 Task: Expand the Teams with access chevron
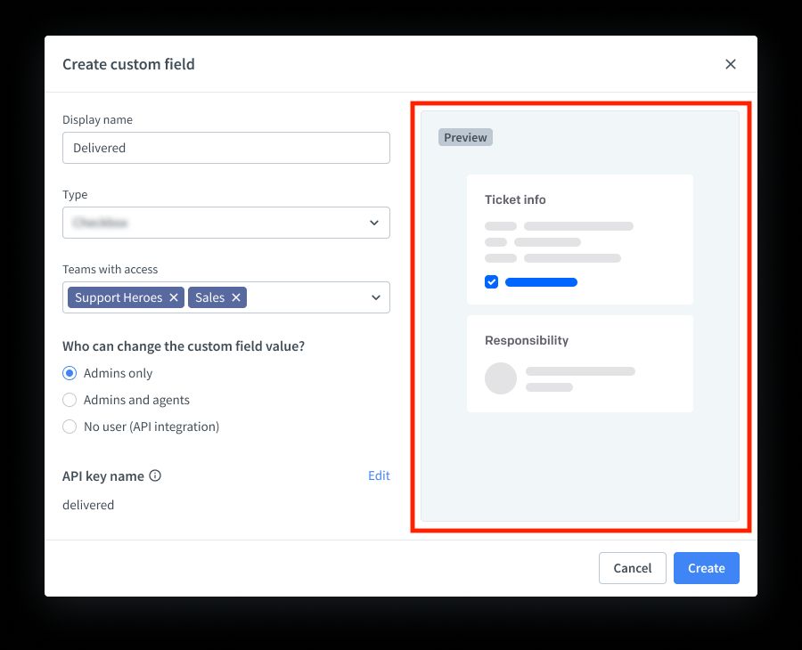pyautogui.click(x=376, y=297)
